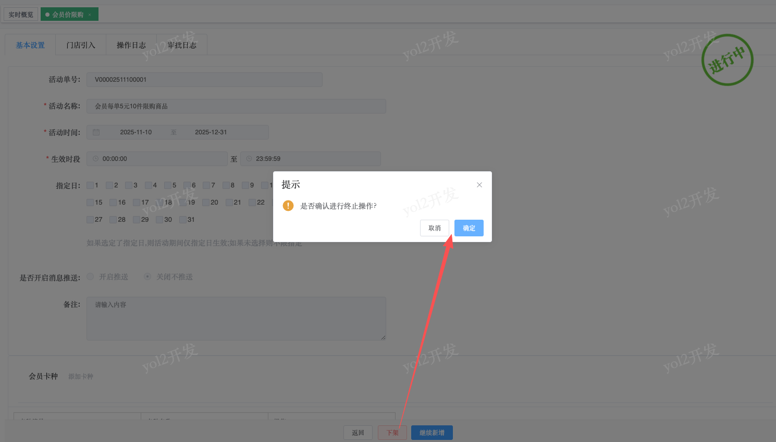This screenshot has width=776, height=442.
Task: Open the 门店引入 tab
Action: (81, 45)
